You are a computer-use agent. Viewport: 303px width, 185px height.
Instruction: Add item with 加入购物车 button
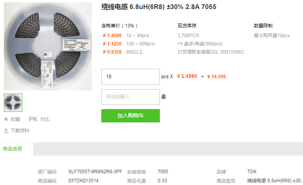coord(131,116)
